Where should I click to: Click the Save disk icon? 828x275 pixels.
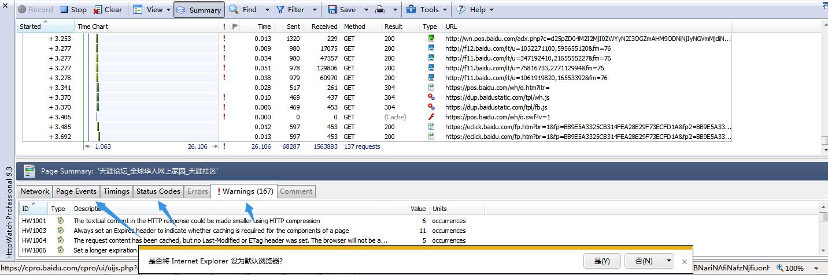click(333, 9)
